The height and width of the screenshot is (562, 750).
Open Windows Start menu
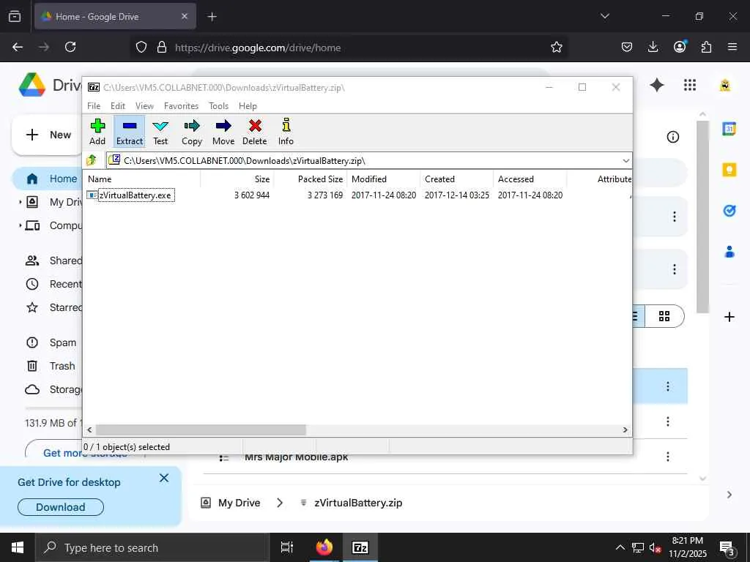[18, 547]
